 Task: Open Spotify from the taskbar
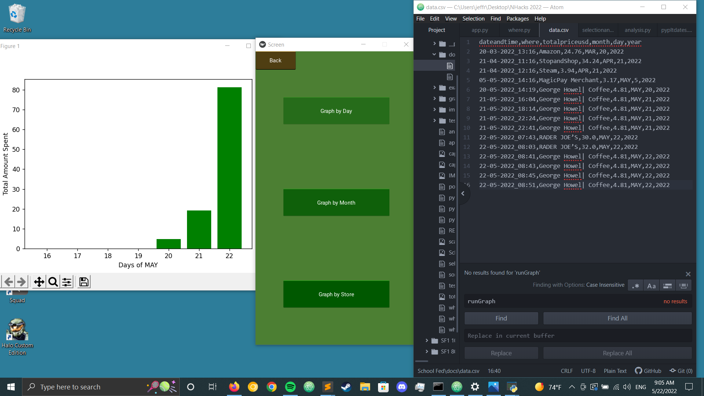290,387
